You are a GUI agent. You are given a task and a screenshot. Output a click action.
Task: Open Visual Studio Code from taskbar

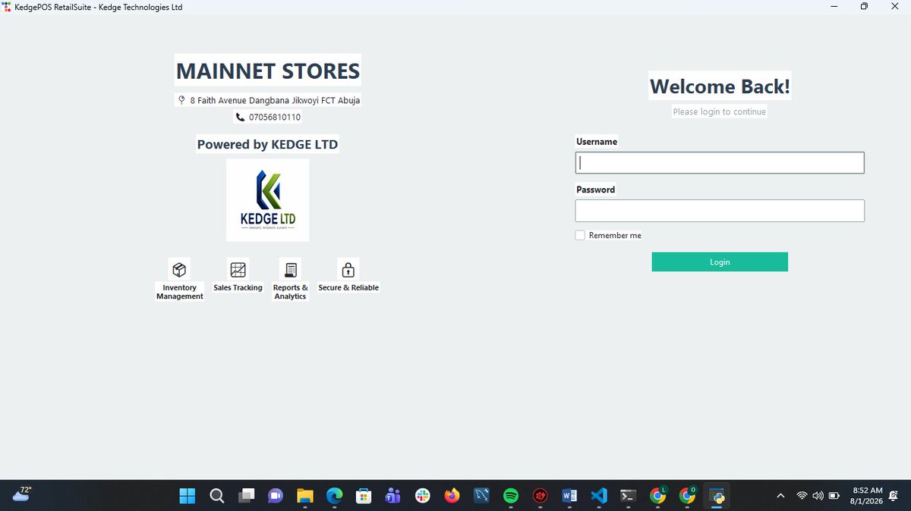tap(599, 496)
